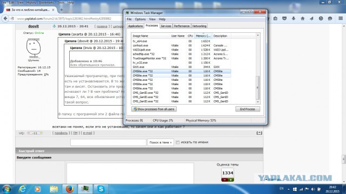Select the VAIOUpdt.exe process row
This screenshot has height=194, width=346.
181,50
